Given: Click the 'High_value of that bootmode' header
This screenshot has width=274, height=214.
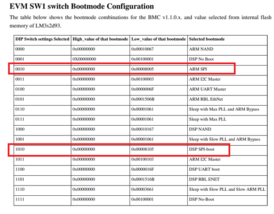Looking at the screenshot, I should pos(100,39).
